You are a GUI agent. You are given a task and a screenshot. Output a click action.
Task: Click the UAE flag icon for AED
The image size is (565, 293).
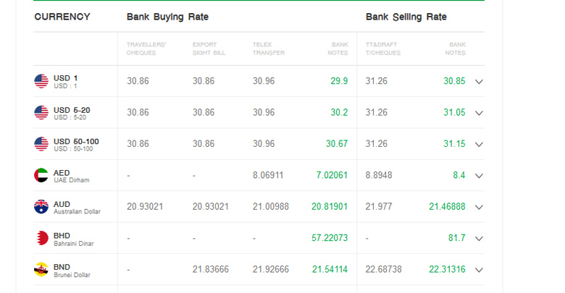[x=41, y=175]
